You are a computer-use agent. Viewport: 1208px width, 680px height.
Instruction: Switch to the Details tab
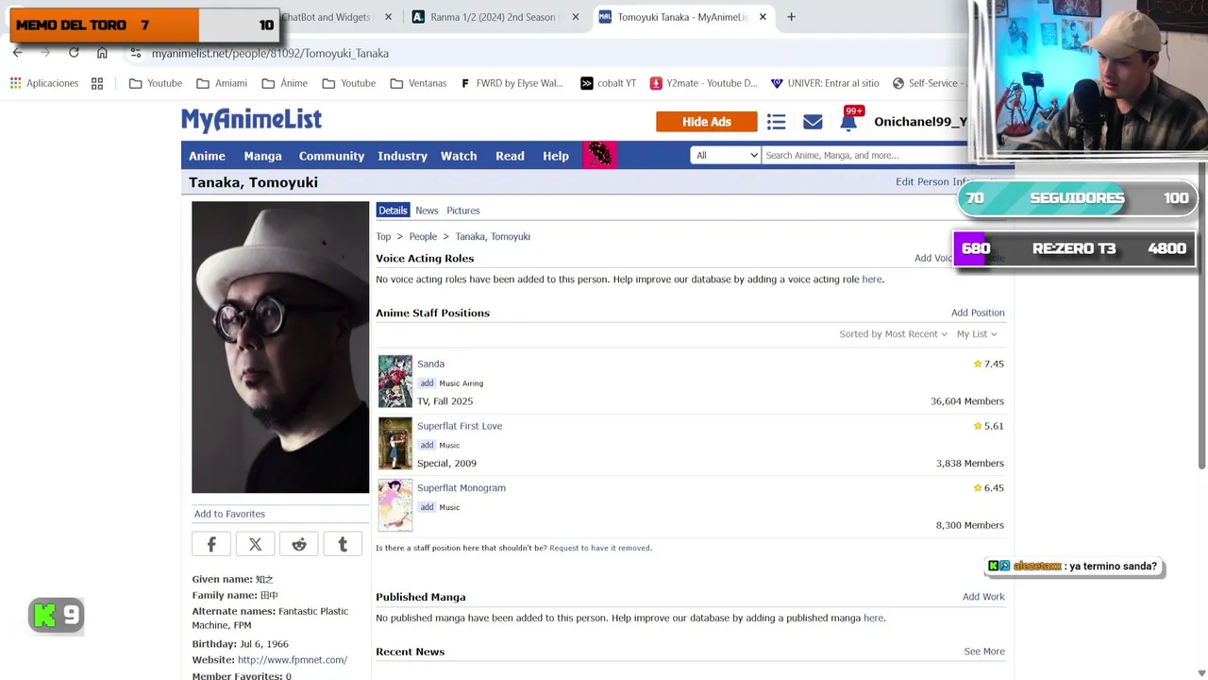point(393,211)
